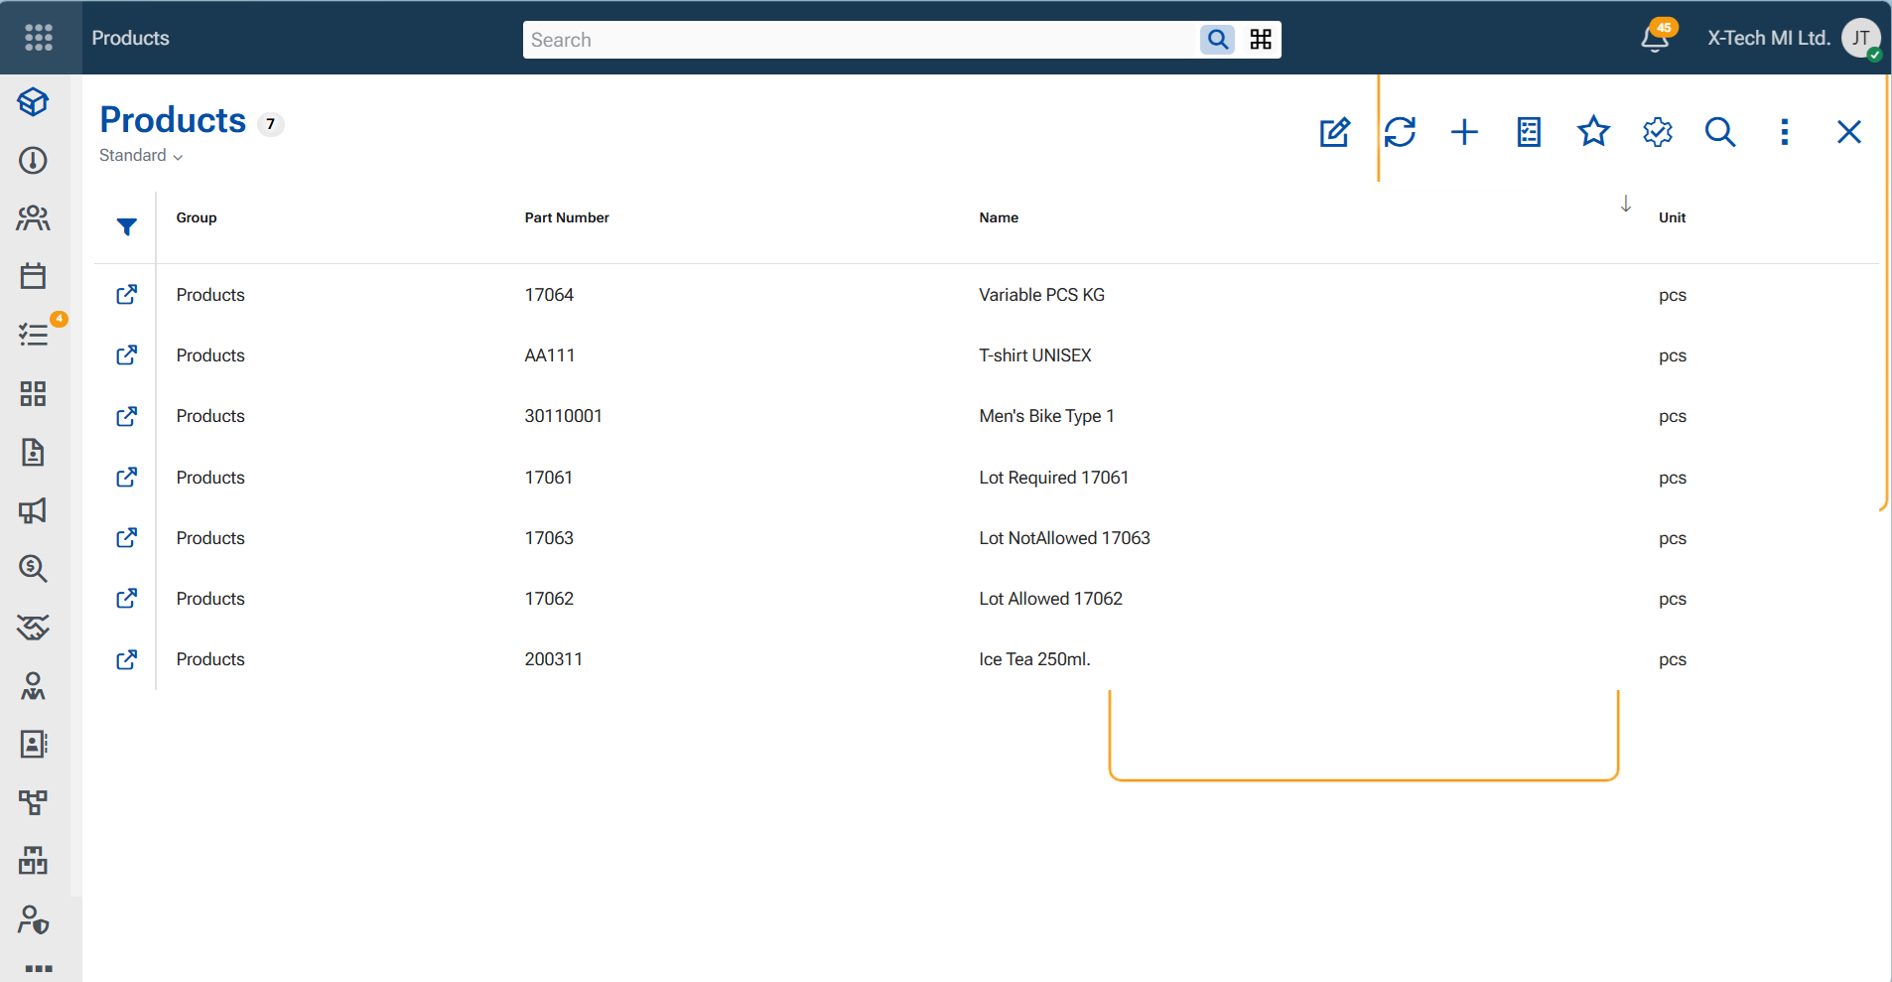
Task: Open the filter funnel icon
Action: [x=127, y=226]
